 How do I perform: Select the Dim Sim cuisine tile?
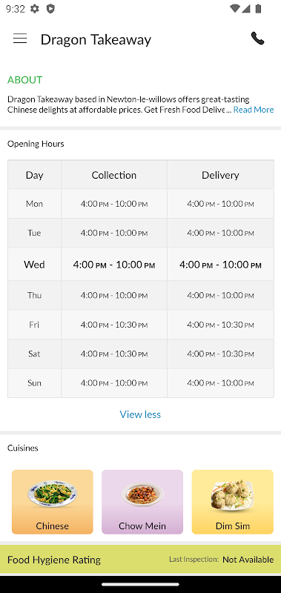233,502
